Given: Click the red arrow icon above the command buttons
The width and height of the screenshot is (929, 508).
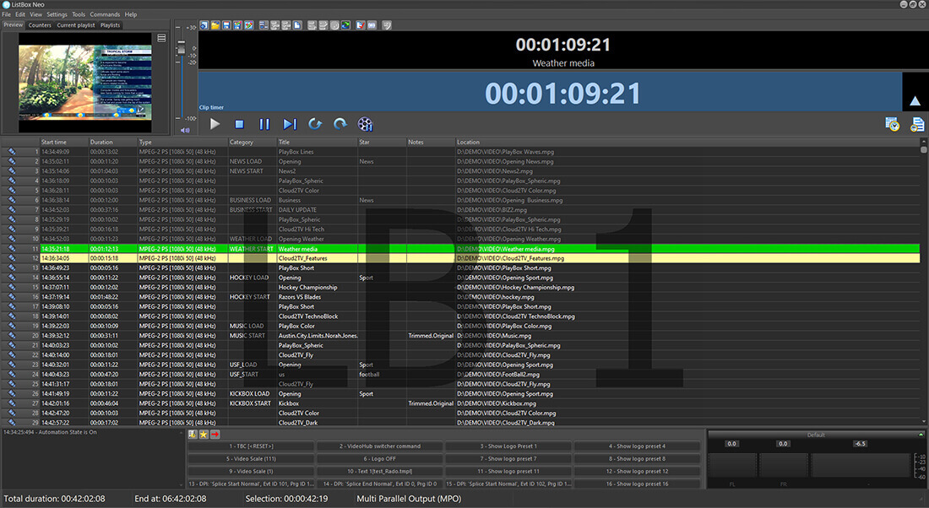Looking at the screenshot, I should pyautogui.click(x=215, y=435).
